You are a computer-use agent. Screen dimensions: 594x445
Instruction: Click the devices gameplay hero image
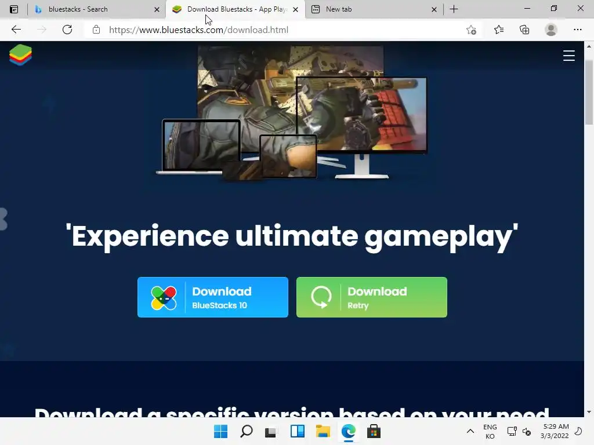click(292, 113)
